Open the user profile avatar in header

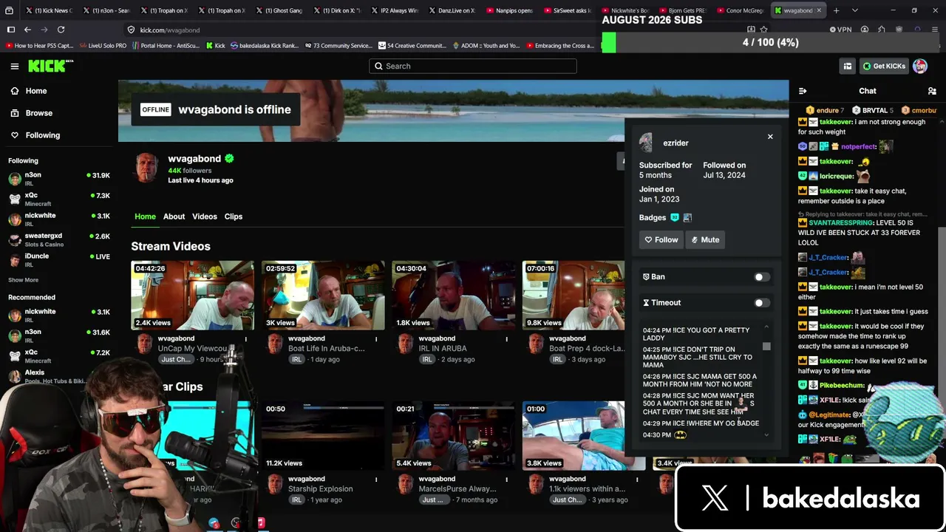pos(920,66)
